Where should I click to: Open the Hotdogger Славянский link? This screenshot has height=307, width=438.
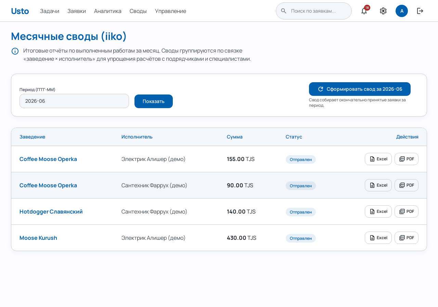coord(51,211)
